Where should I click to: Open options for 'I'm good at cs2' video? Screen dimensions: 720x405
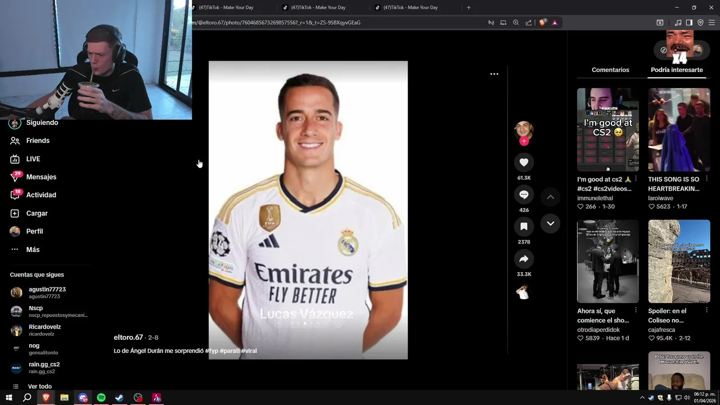click(636, 179)
